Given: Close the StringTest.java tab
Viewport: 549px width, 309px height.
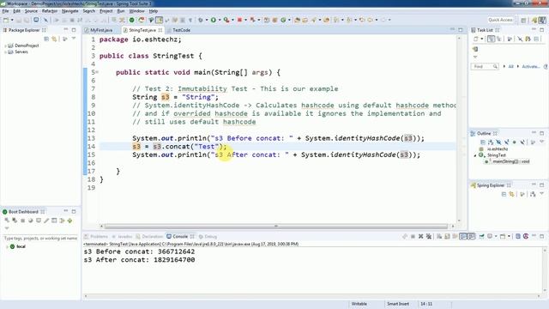Looking at the screenshot, I should click(x=160, y=31).
